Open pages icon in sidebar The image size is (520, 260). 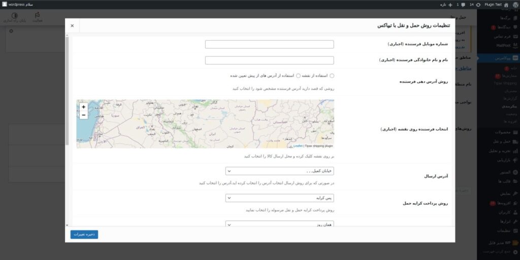(x=515, y=18)
